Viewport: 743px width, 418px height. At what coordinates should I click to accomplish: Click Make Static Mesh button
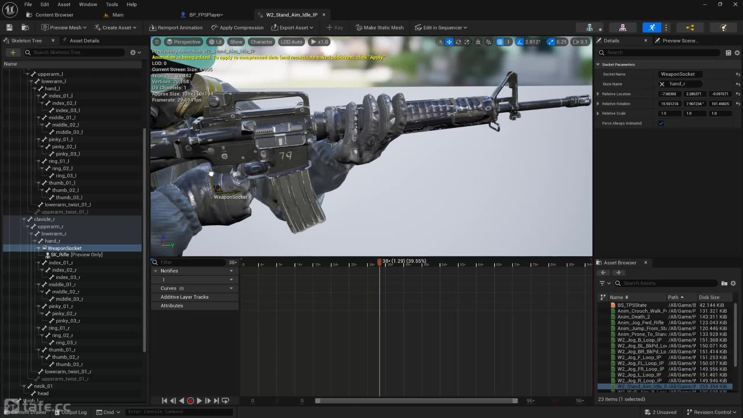click(380, 27)
